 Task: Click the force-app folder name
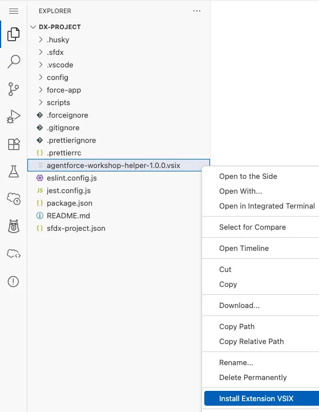[64, 90]
